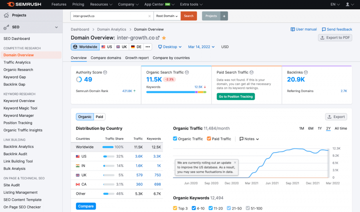This screenshot has height=212, width=360.
Task: Open more countries via three dots
Action: pos(148,47)
